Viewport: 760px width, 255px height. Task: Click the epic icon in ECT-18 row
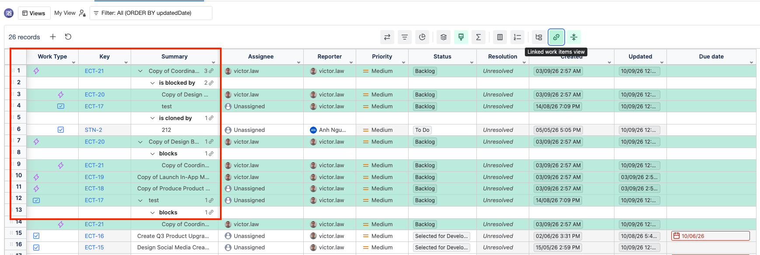click(x=36, y=189)
